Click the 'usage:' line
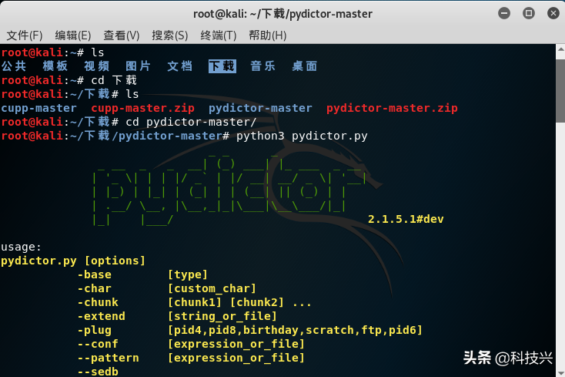This screenshot has width=565, height=377. point(22,247)
